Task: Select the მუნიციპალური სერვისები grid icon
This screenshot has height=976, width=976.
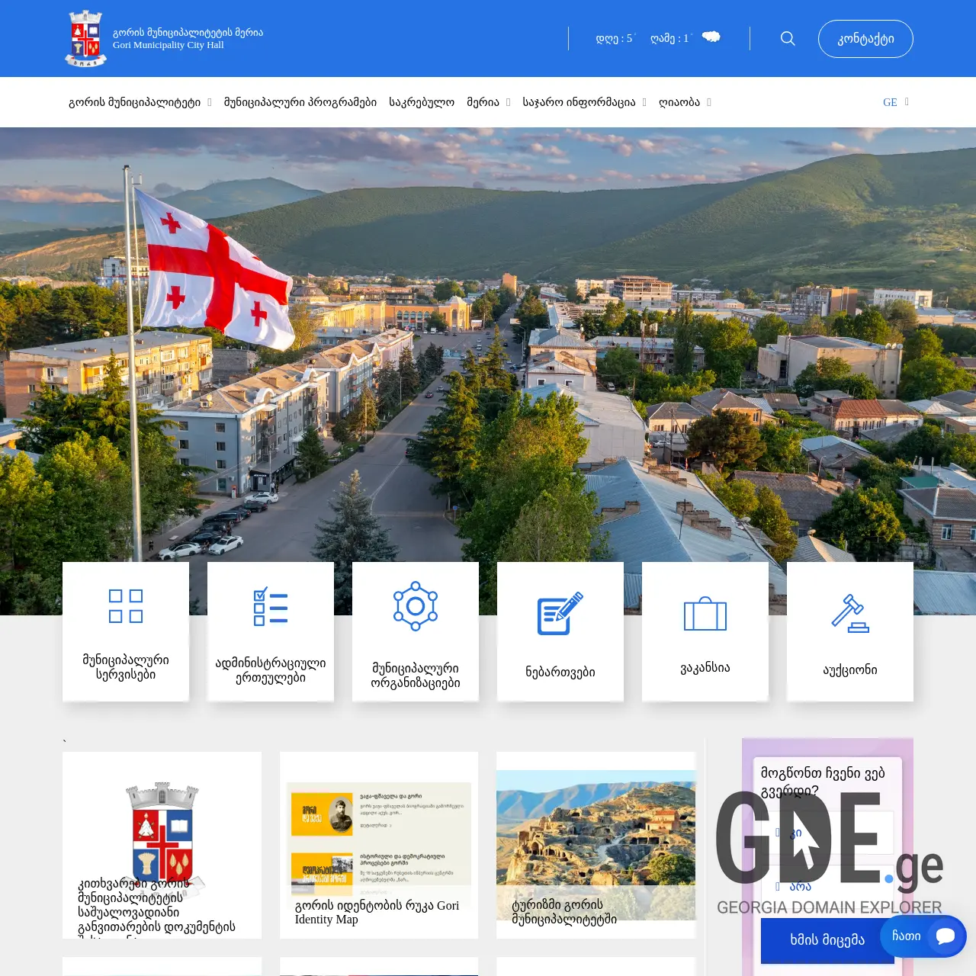Action: click(126, 606)
